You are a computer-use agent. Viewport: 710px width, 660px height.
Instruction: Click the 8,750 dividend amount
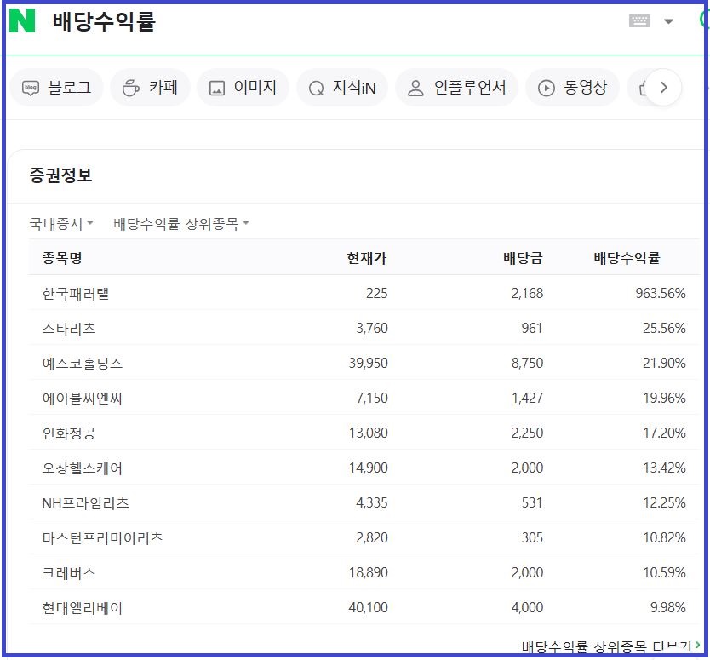[527, 363]
